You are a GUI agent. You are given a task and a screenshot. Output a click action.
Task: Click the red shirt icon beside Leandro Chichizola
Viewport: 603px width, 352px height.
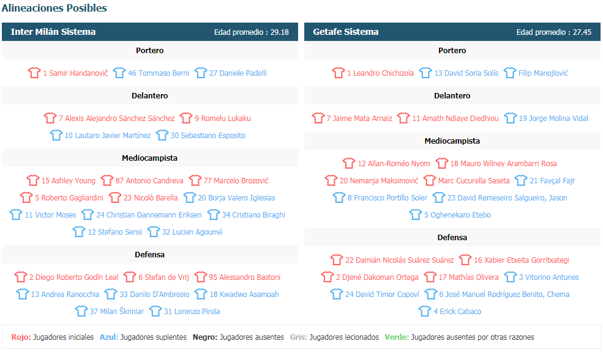(x=339, y=73)
